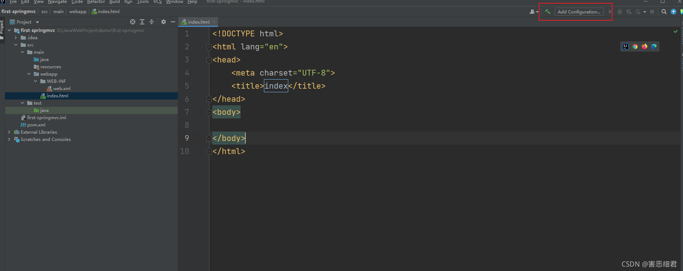Click the vertical Project tool window tab
Image resolution: width=683 pixels, height=271 pixels.
(2, 30)
